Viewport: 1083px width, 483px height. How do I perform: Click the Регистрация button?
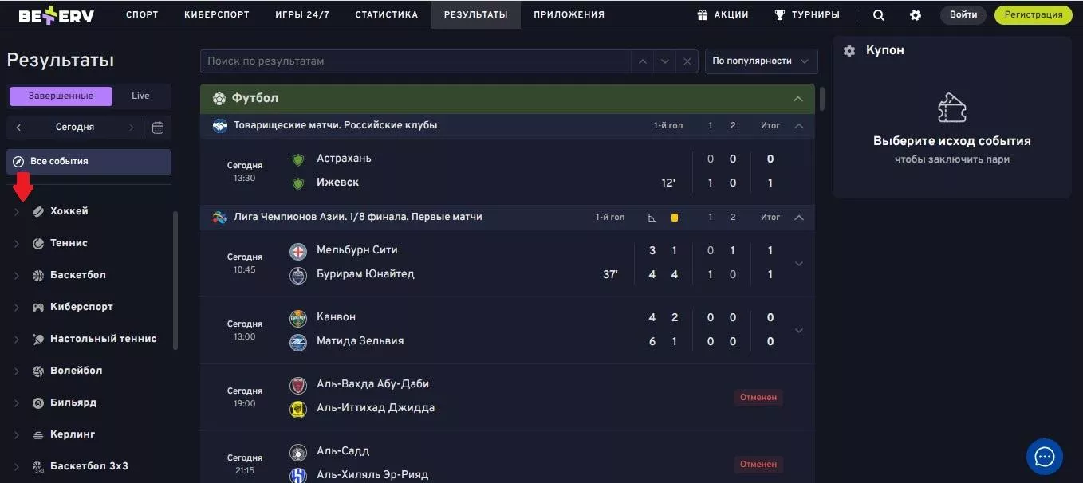coord(1033,15)
